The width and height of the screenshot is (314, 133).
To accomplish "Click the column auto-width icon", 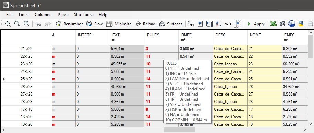I will click(228, 24).
